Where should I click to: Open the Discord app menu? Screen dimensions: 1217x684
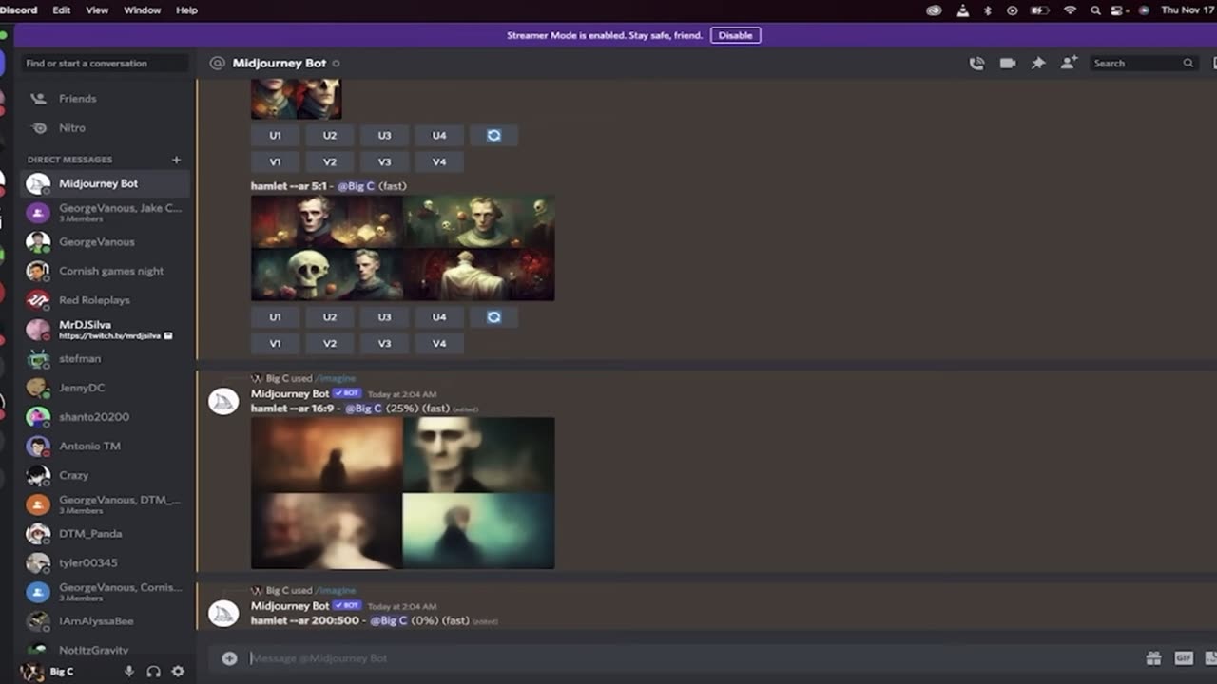point(18,9)
